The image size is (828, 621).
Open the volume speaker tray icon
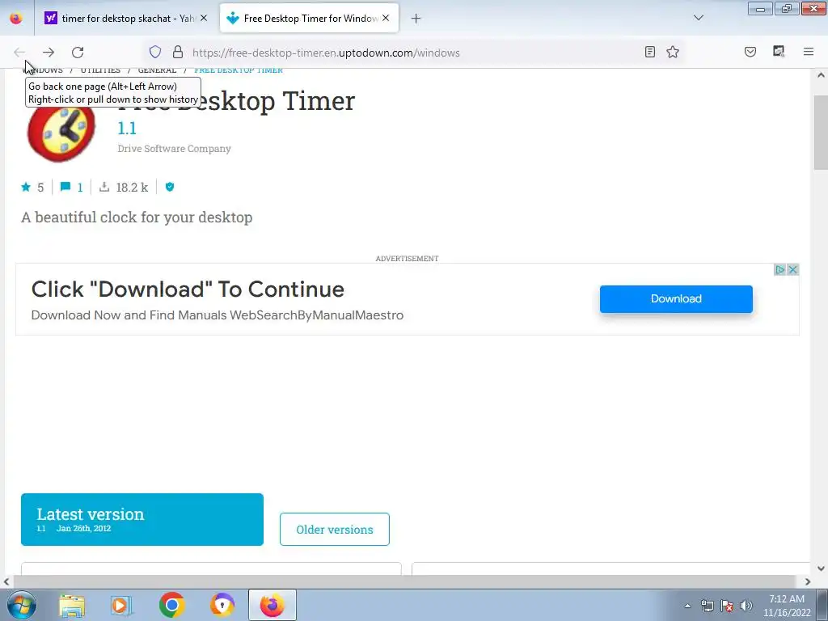pyautogui.click(x=746, y=606)
